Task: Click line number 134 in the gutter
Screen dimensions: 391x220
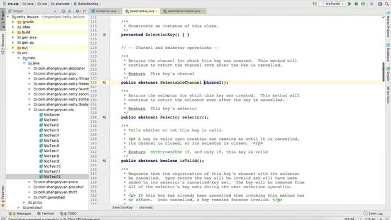Action: coord(93,117)
